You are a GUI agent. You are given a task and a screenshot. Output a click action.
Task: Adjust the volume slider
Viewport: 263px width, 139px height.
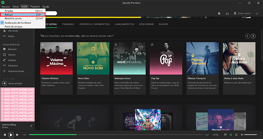(x=251, y=135)
